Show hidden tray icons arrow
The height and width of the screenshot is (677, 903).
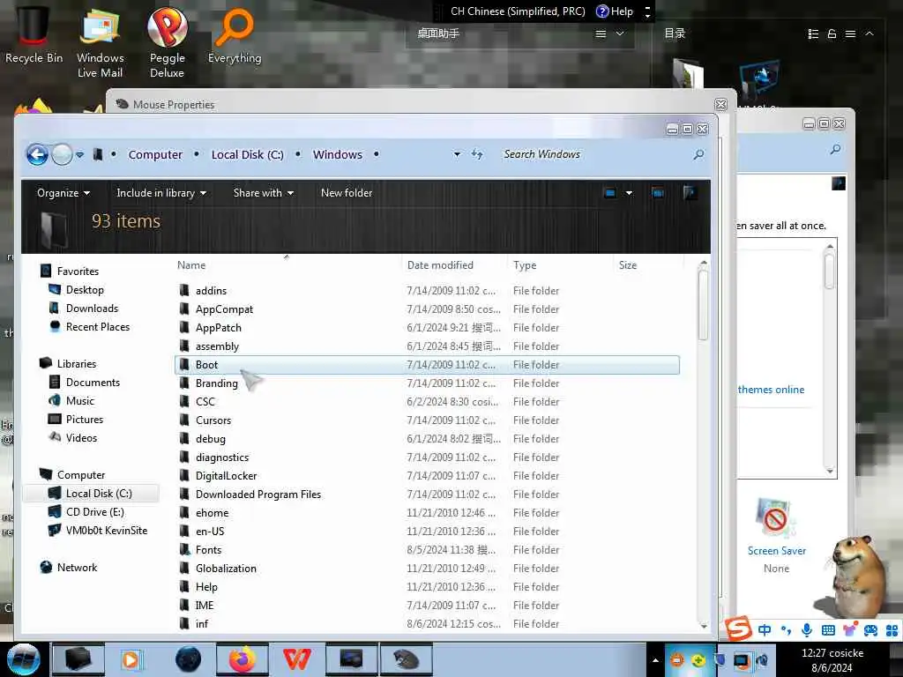[655, 660]
